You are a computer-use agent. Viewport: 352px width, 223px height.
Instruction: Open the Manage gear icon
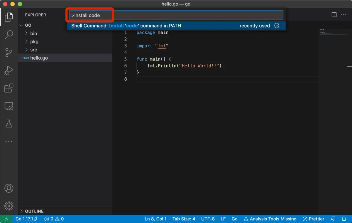point(9,206)
